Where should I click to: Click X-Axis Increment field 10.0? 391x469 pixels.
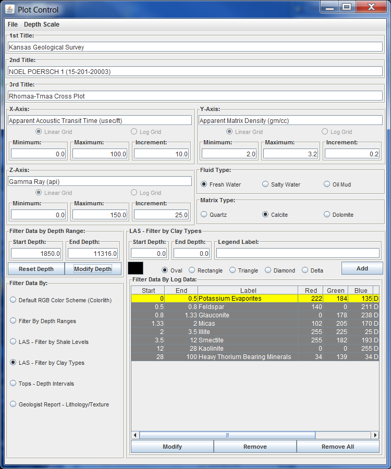pyautogui.click(x=161, y=154)
